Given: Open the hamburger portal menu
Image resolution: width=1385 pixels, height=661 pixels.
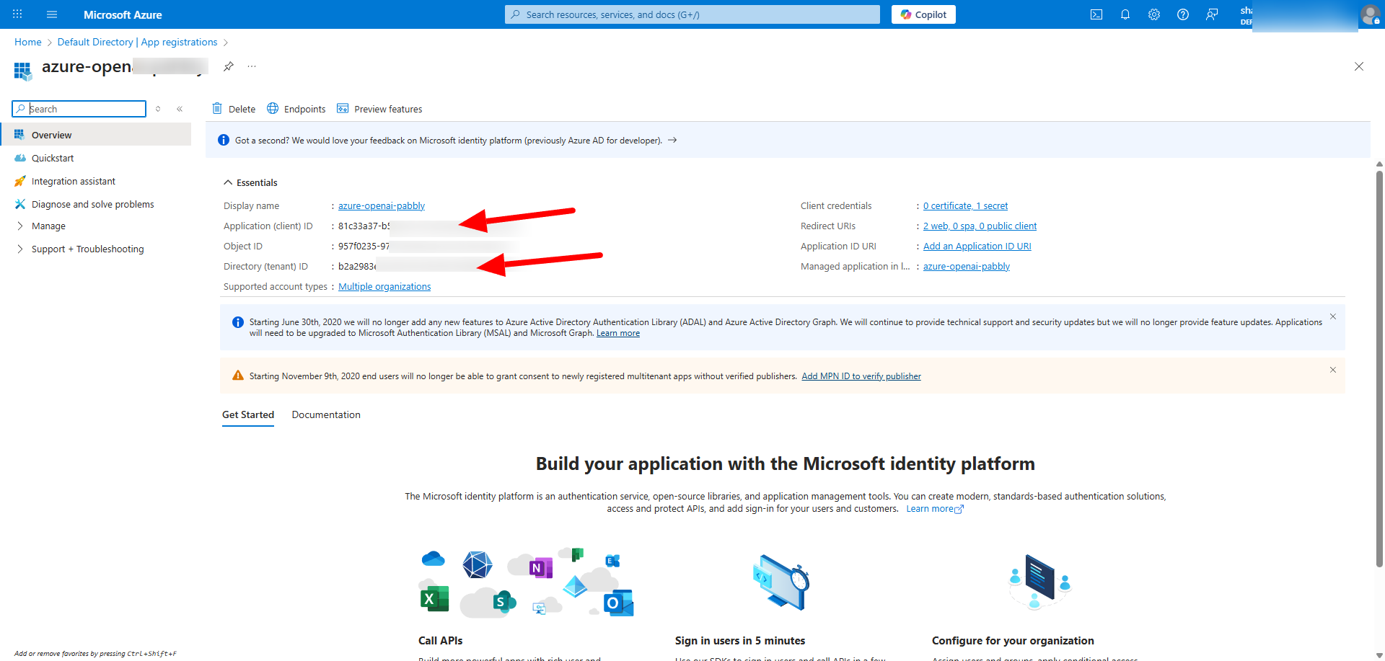Looking at the screenshot, I should point(51,14).
